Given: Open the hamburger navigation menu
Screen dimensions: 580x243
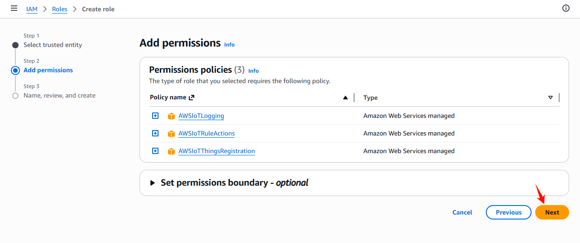Looking at the screenshot, I should point(14,9).
